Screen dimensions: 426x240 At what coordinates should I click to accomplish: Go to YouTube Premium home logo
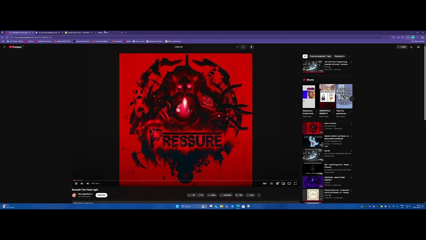click(16, 47)
